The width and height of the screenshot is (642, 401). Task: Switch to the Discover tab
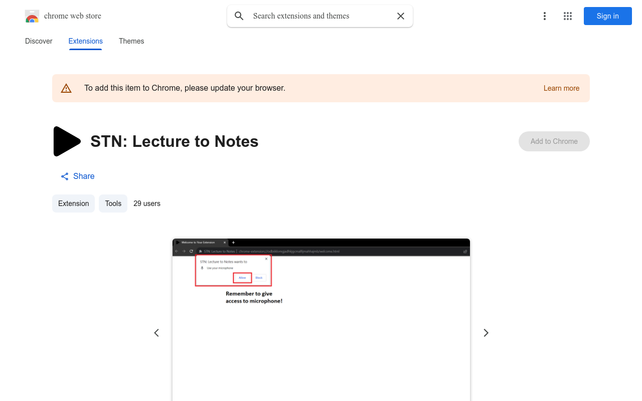click(x=39, y=41)
